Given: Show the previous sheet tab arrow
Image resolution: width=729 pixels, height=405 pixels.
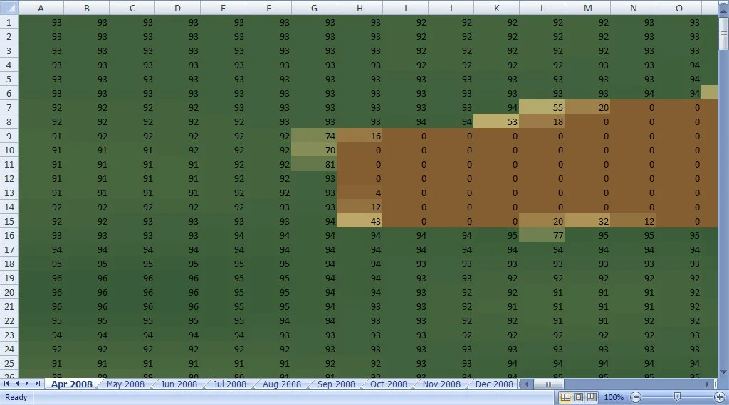Looking at the screenshot, I should pyautogui.click(x=17, y=384).
